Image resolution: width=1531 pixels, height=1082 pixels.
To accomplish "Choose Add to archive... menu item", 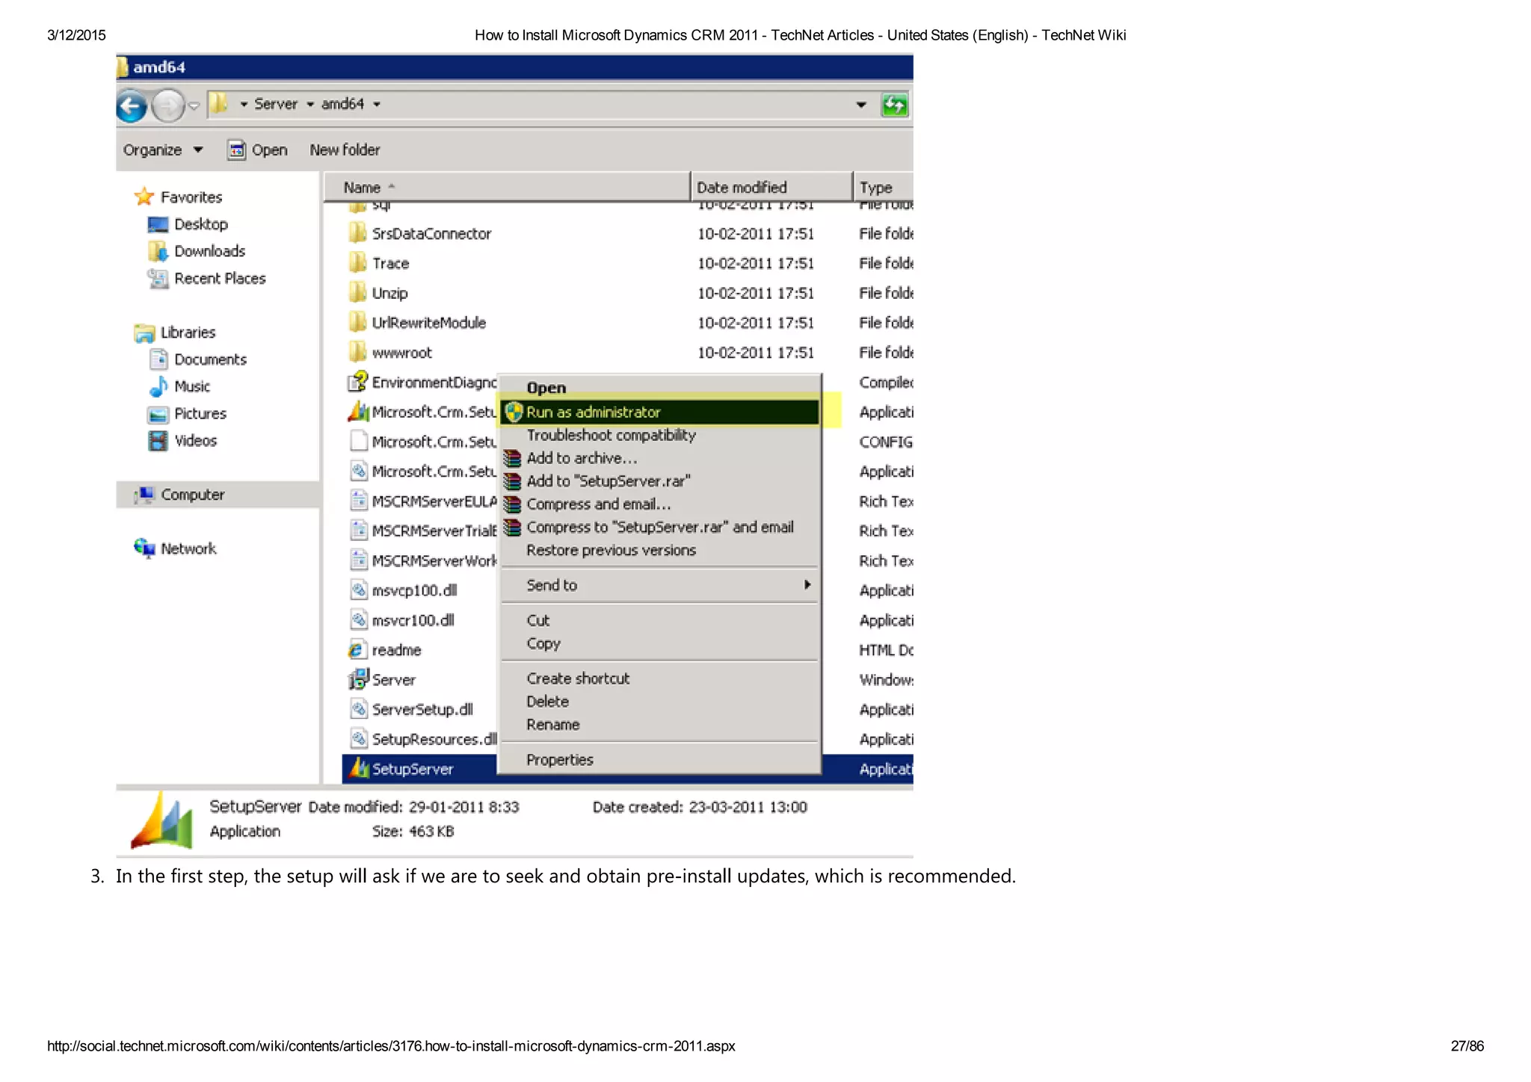I will pyautogui.click(x=660, y=458).
